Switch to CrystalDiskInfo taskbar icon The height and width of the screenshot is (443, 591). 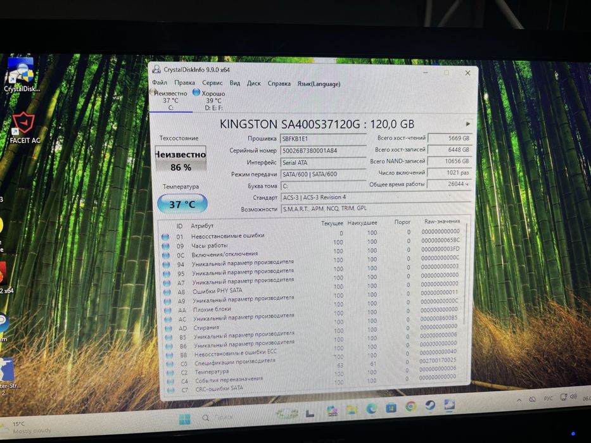[x=449, y=405]
